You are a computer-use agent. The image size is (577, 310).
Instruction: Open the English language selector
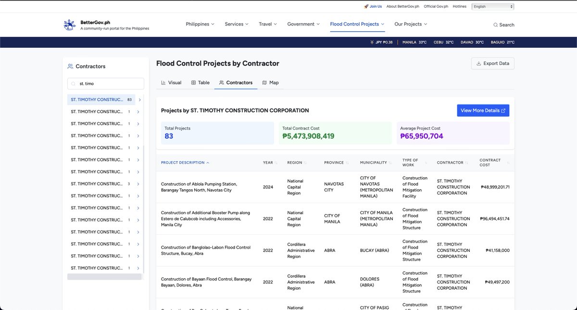493,6
